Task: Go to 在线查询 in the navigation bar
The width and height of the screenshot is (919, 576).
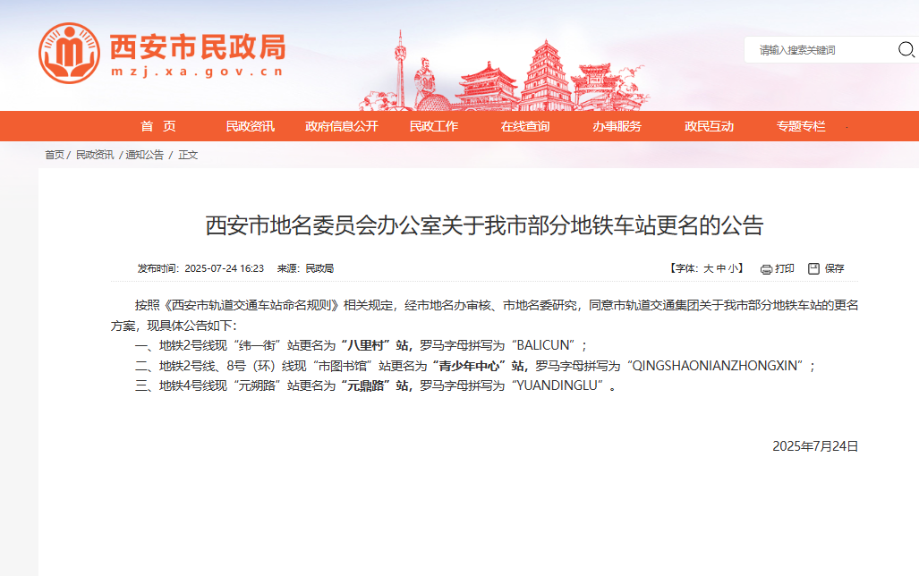Action: click(x=525, y=126)
